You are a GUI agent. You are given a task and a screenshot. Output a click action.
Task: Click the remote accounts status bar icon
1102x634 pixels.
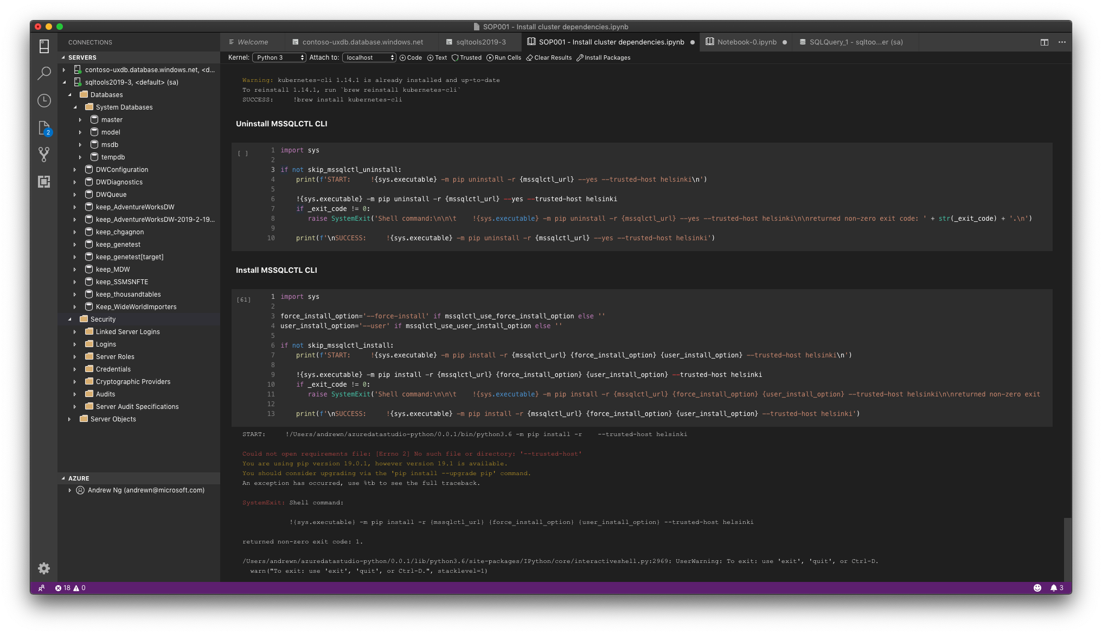point(42,588)
